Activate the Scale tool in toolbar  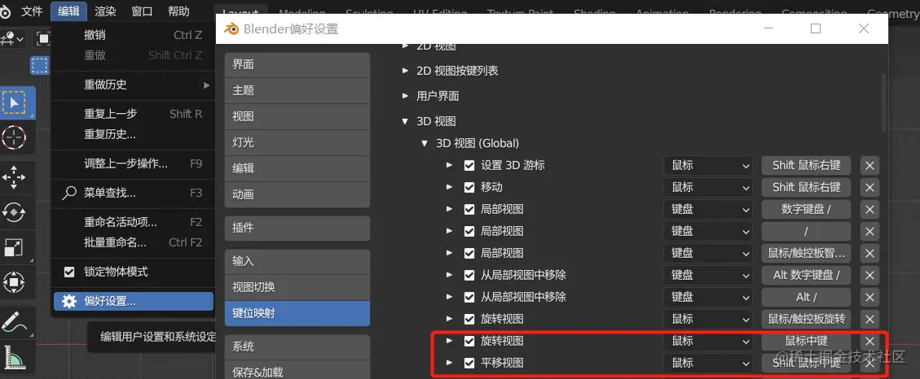point(14,247)
